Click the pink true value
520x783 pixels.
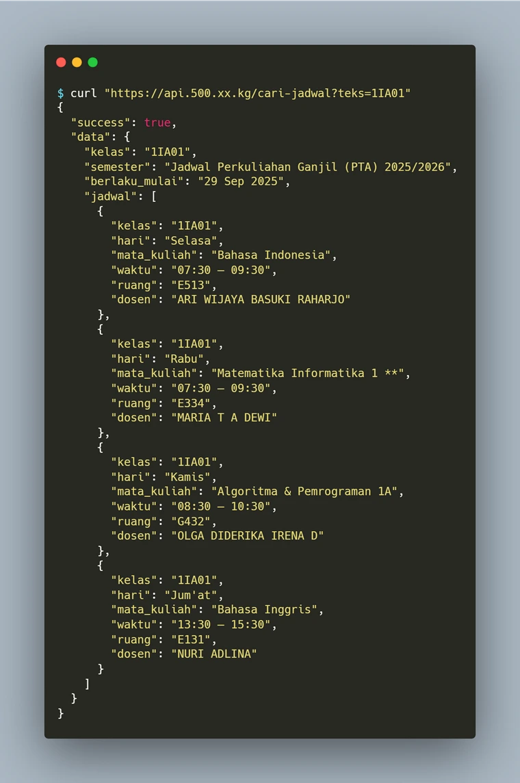[x=157, y=123]
